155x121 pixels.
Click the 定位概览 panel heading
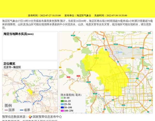pos(9,64)
